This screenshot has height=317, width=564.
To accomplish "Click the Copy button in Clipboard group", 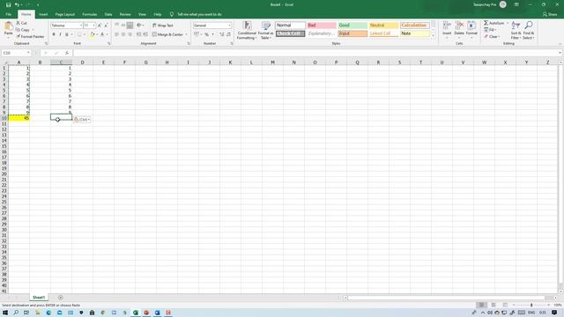I will [23, 30].
